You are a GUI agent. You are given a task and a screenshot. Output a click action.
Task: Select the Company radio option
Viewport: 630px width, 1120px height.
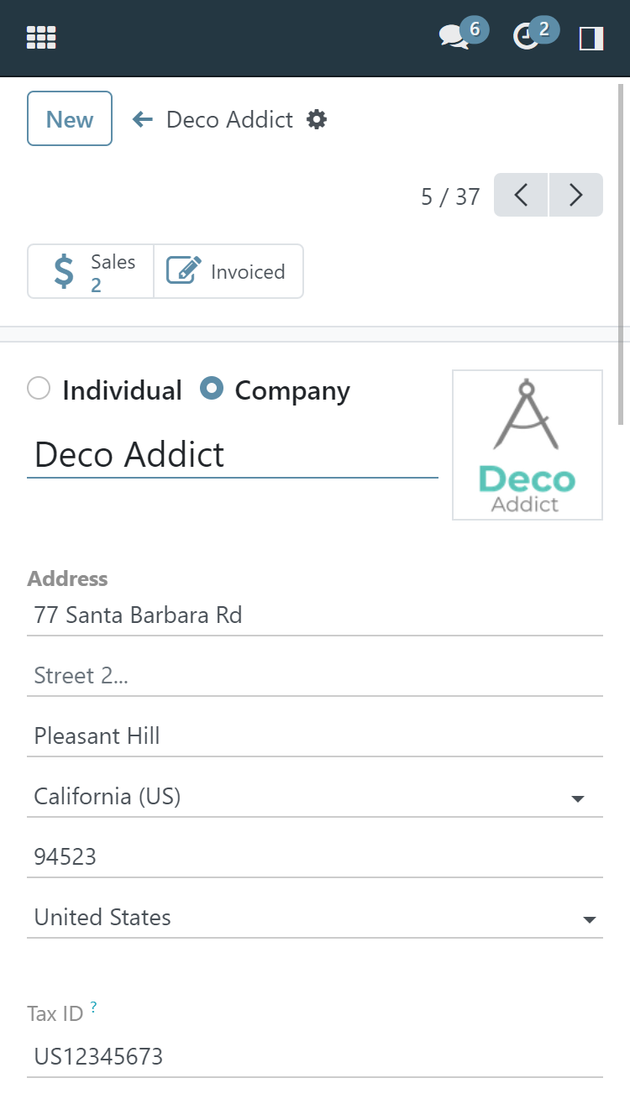[212, 389]
